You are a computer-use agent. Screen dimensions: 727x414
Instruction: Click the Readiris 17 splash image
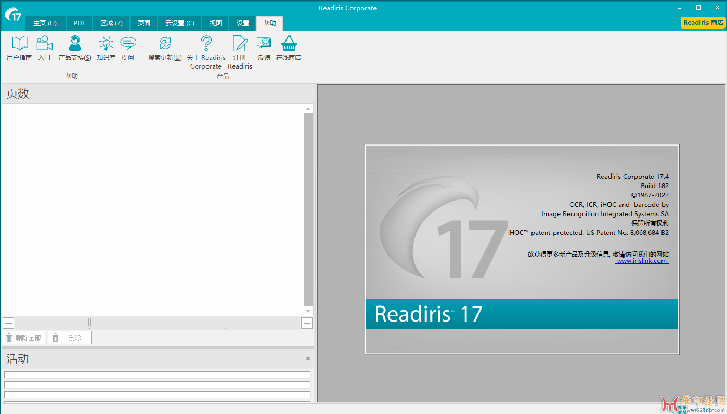coord(522,249)
